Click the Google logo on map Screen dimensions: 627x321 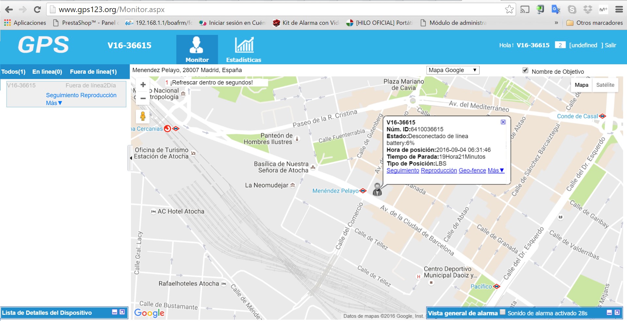click(x=149, y=313)
